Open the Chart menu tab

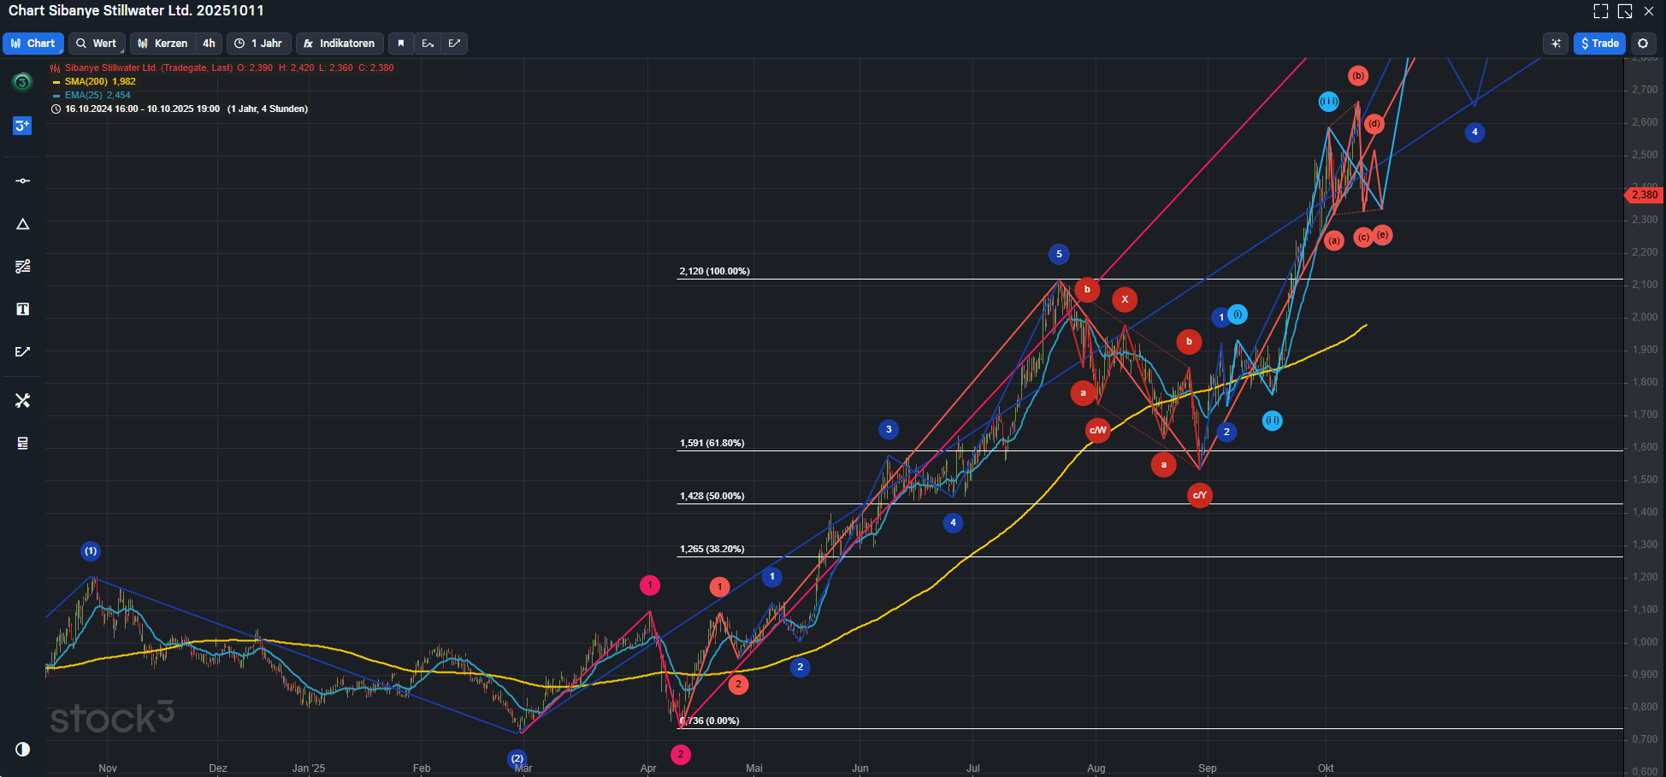33,44
